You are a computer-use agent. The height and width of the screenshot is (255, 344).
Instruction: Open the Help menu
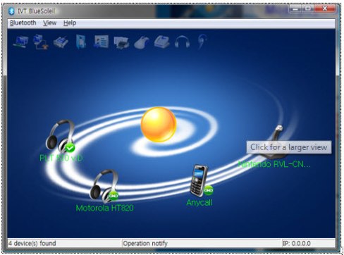point(70,23)
